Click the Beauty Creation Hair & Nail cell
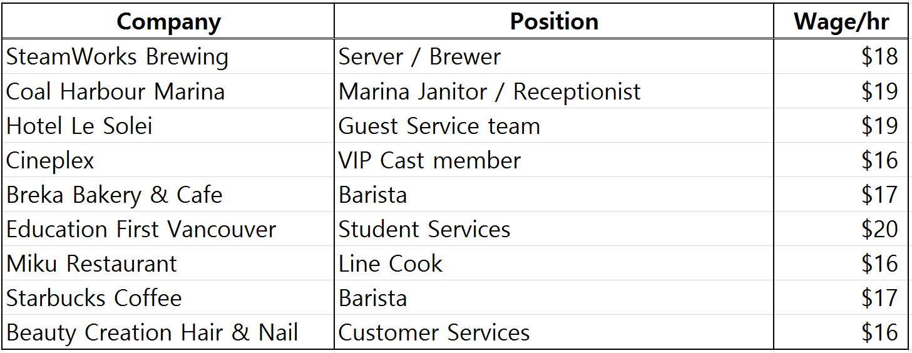912x353 pixels. 168,332
